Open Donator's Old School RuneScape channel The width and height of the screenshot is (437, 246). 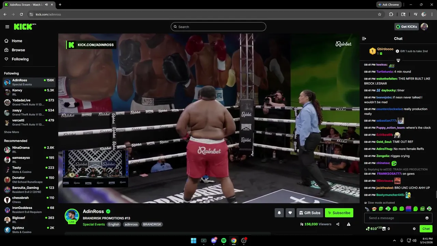pyautogui.click(x=29, y=180)
